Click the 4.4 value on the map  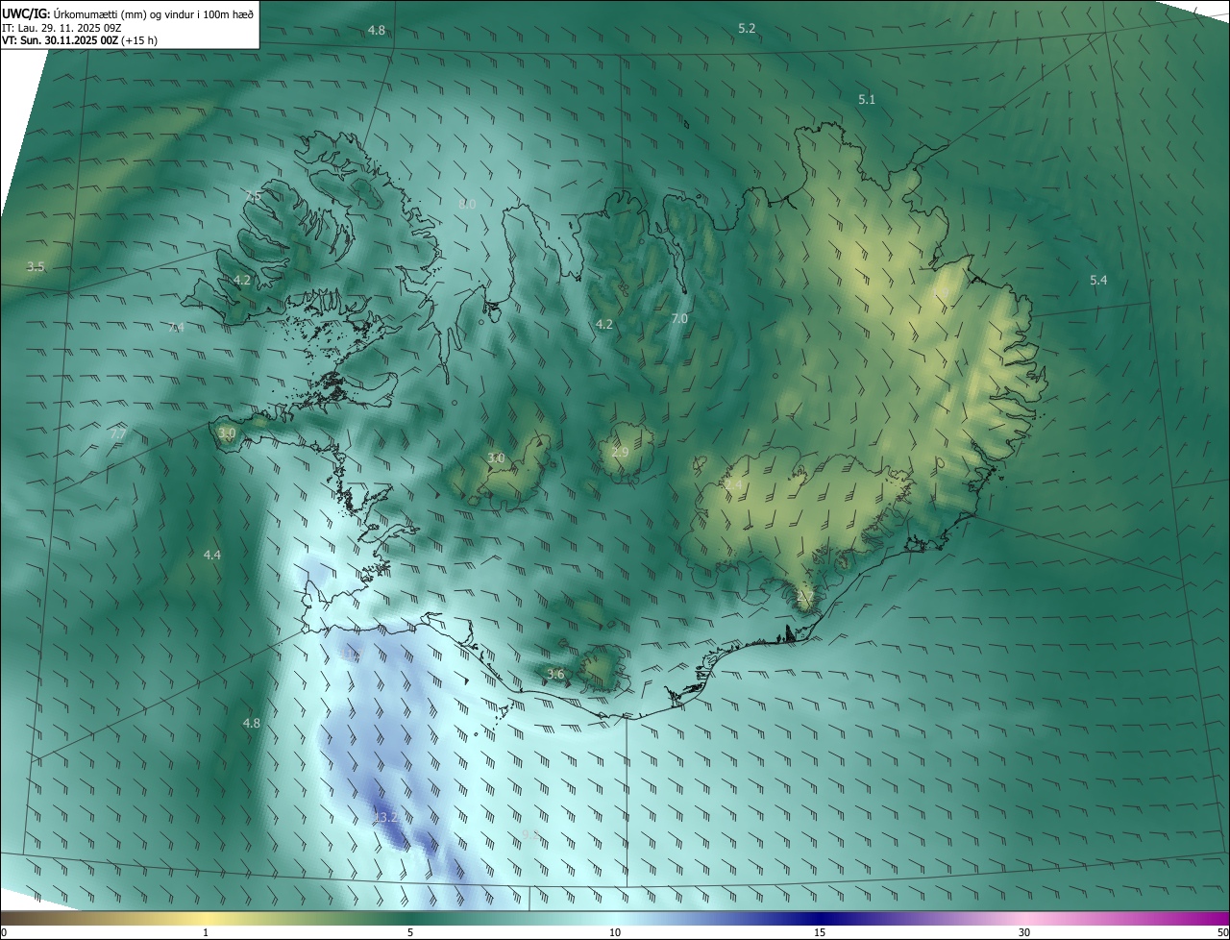pos(212,555)
